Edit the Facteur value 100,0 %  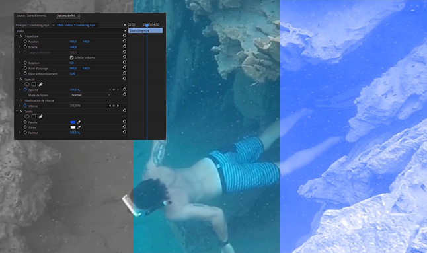[x=75, y=133]
